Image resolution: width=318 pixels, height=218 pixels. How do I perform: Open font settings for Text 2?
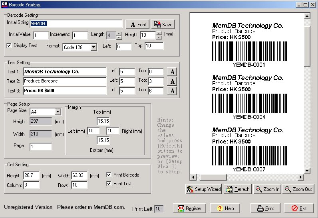point(172,81)
